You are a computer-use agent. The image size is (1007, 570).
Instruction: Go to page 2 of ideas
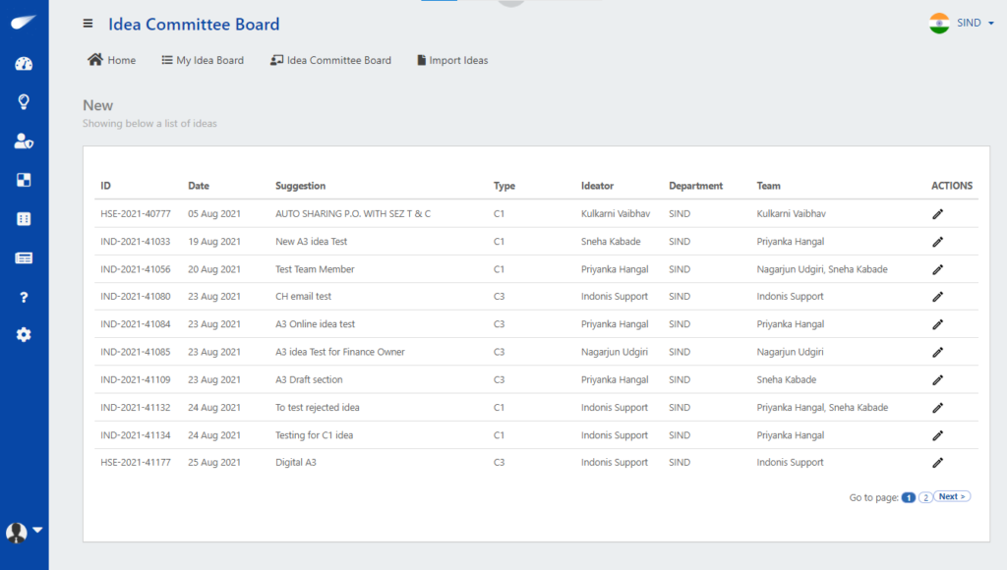point(925,497)
